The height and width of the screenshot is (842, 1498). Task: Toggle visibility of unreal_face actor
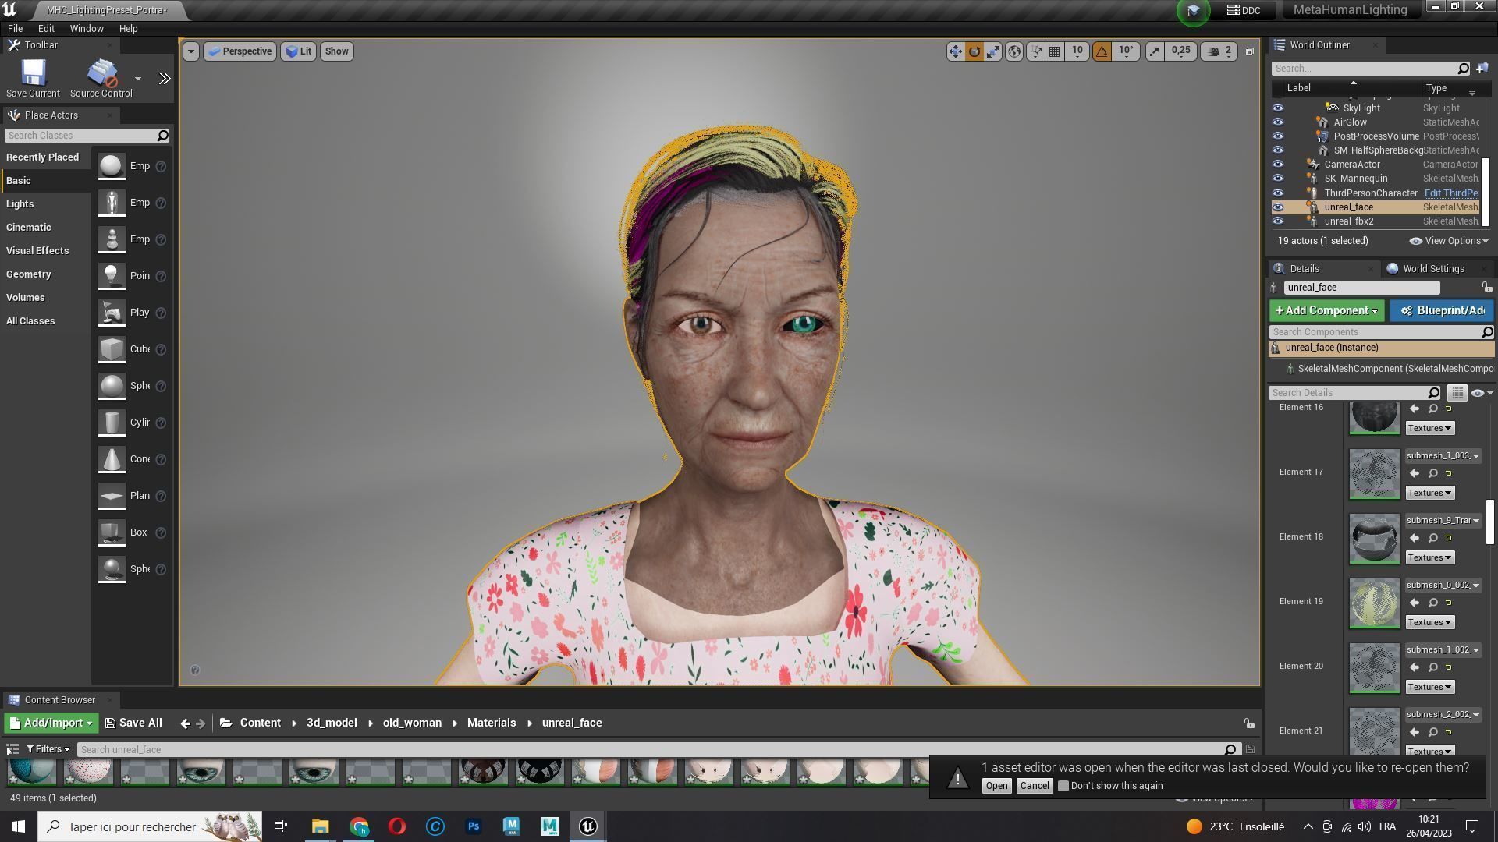1278,207
